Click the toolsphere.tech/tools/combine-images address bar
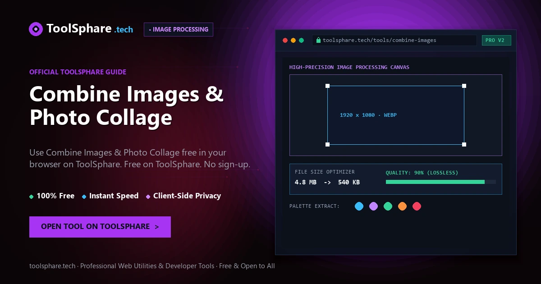This screenshot has width=541, height=284. [x=394, y=40]
